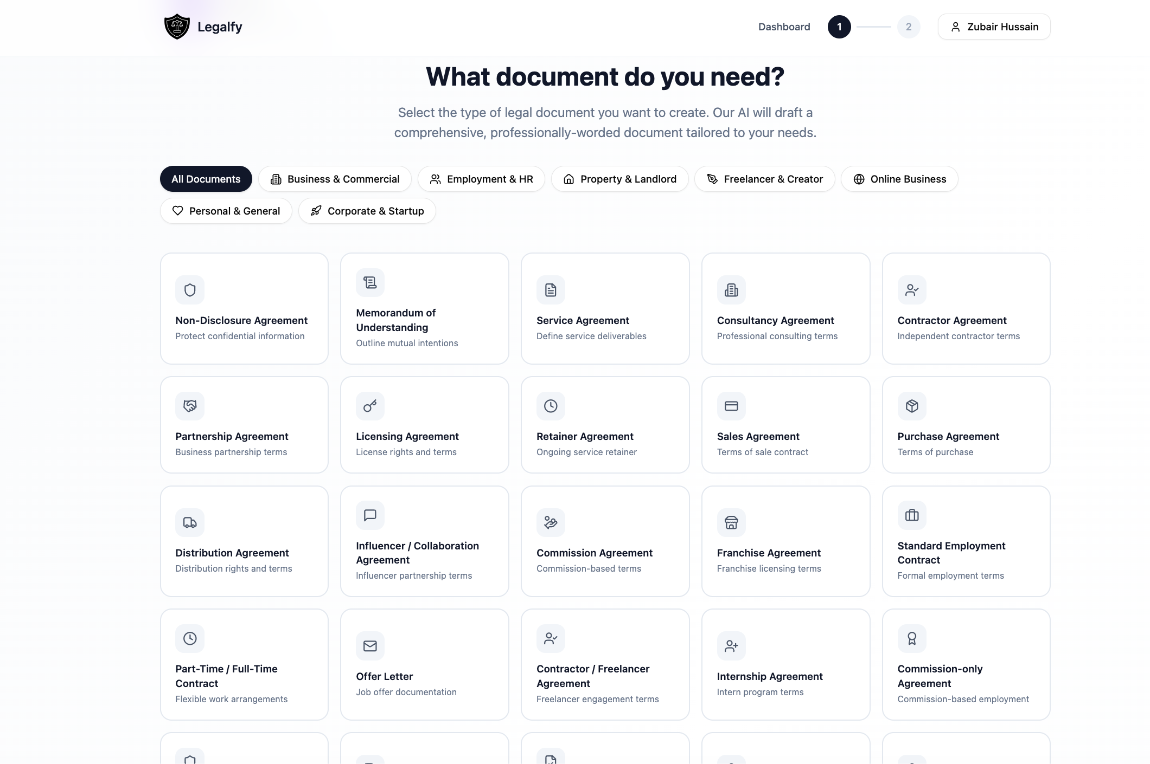Click step 2 in the progress indicator
This screenshot has height=764, width=1150.
pos(909,27)
